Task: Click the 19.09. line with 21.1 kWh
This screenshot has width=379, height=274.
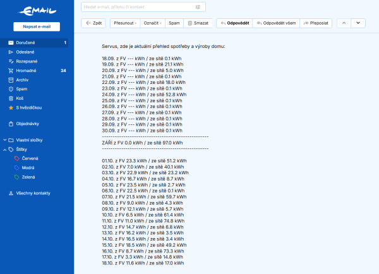Action: pos(143,64)
